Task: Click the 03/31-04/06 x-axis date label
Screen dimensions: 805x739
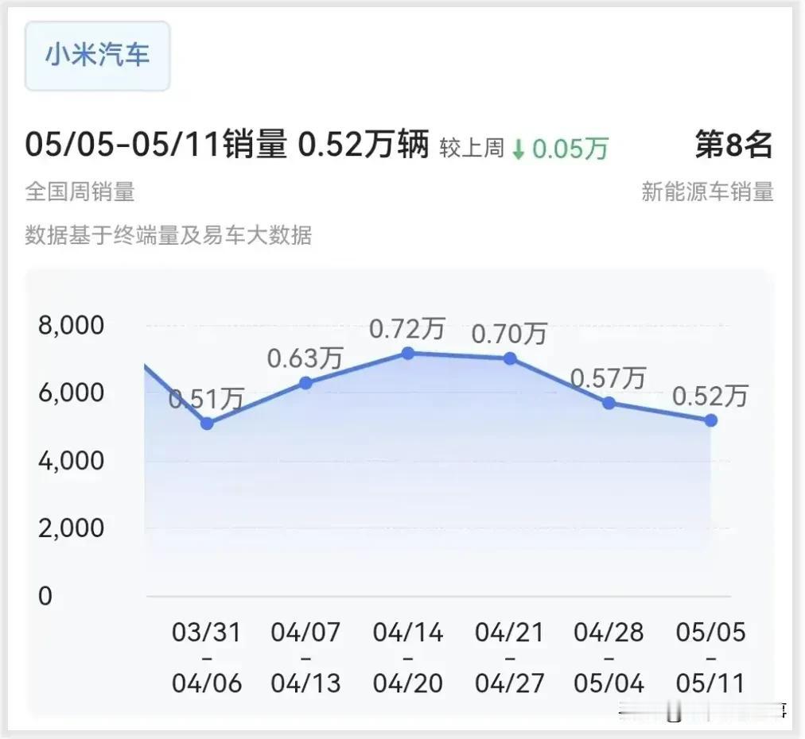Action: pos(207,657)
